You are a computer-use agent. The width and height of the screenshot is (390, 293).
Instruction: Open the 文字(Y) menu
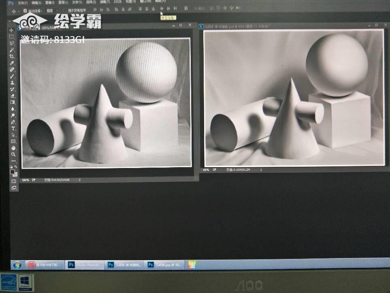click(77, 2)
